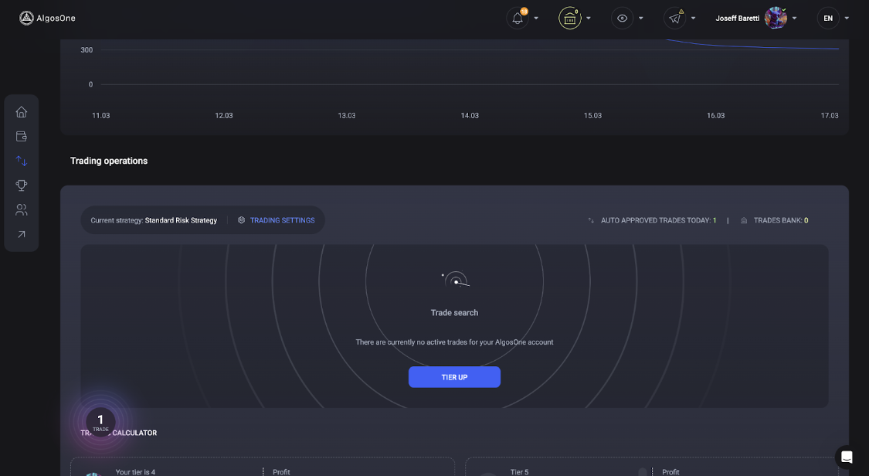Expand the language dropdown arrow
869x476 pixels.
[x=847, y=19]
